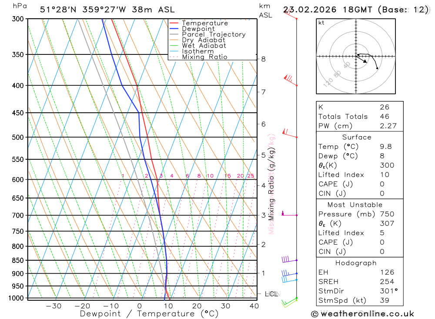Select the "Parcel Trajectory" legend entry

click(214, 34)
